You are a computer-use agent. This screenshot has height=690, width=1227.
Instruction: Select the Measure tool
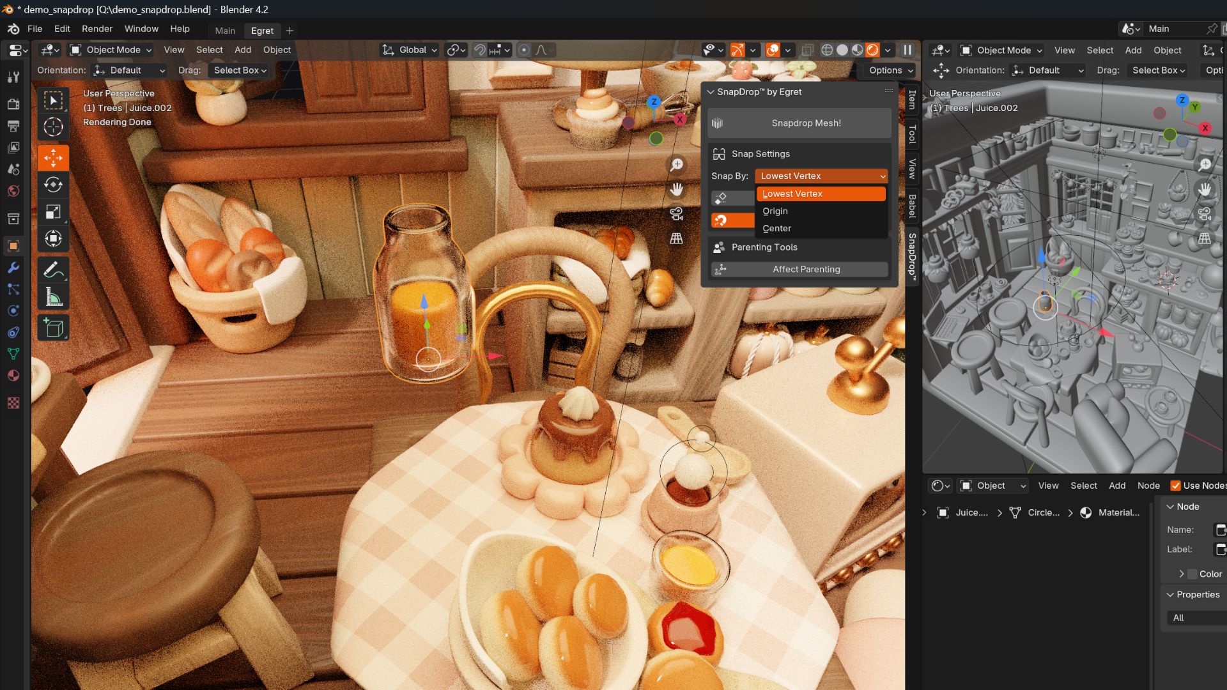point(53,297)
